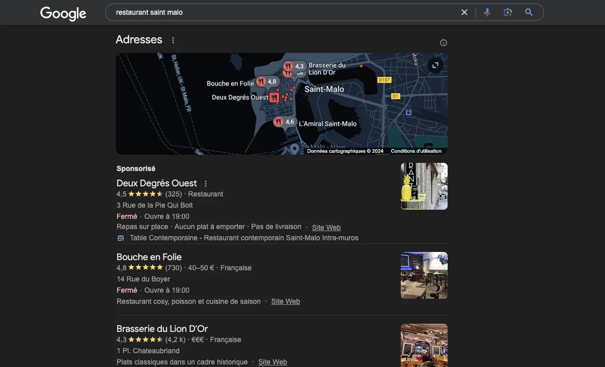Click address 1 Pl. Chateaubriand

coord(148,351)
